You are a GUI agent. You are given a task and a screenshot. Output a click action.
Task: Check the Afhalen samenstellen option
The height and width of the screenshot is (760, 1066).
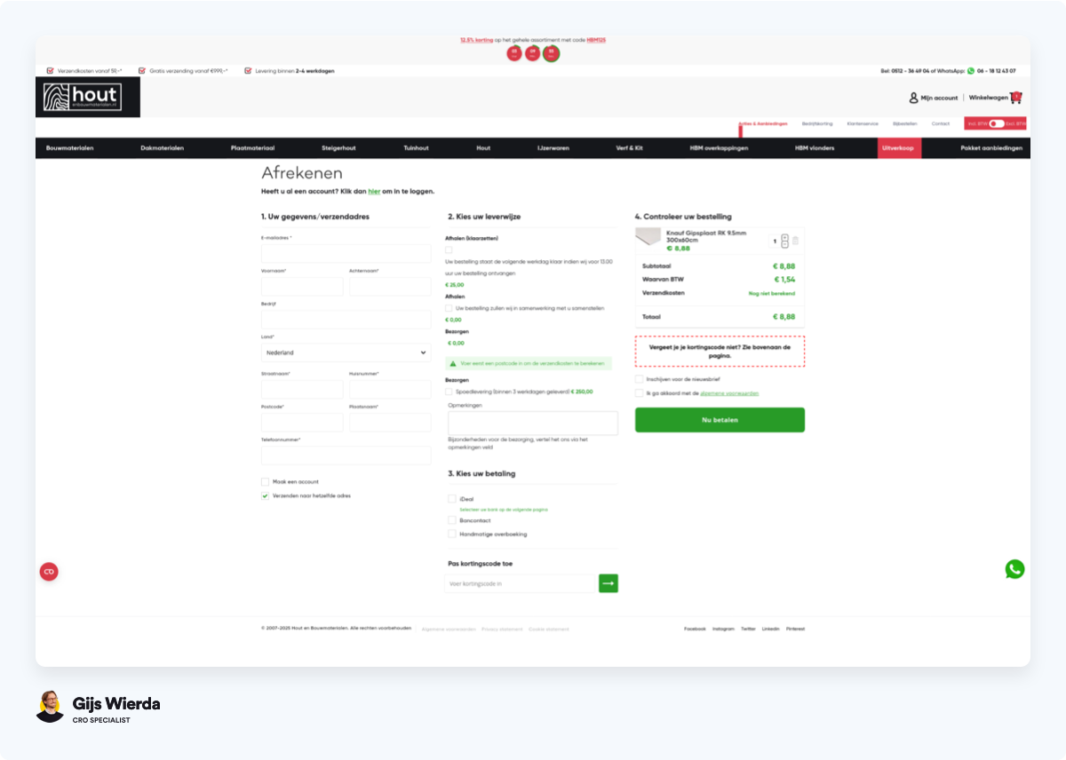[x=449, y=308]
